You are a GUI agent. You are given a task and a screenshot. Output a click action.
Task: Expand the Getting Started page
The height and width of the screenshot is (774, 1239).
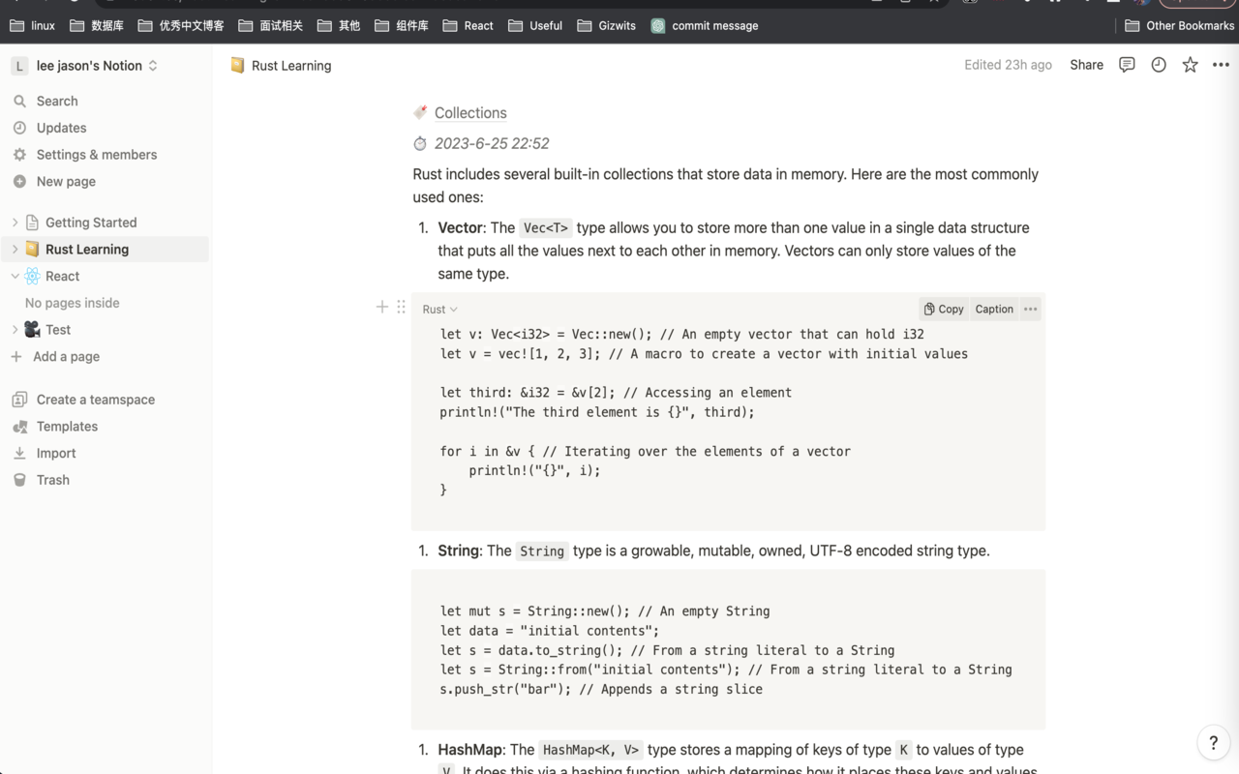tap(17, 222)
